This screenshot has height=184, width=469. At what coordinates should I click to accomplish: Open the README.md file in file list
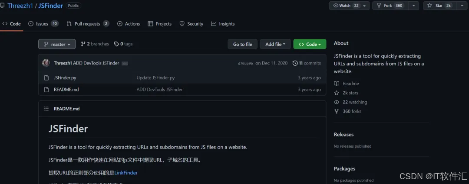(66, 90)
